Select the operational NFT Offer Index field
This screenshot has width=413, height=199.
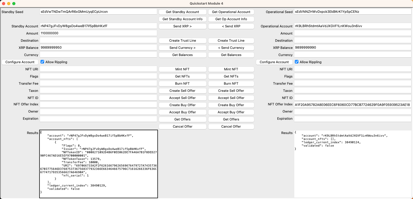(352, 105)
